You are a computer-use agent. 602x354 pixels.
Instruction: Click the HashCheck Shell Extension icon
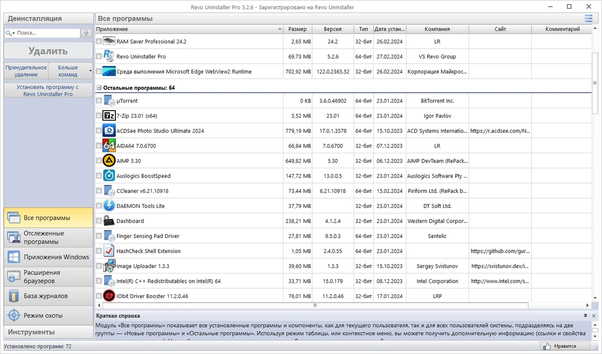coord(109,251)
